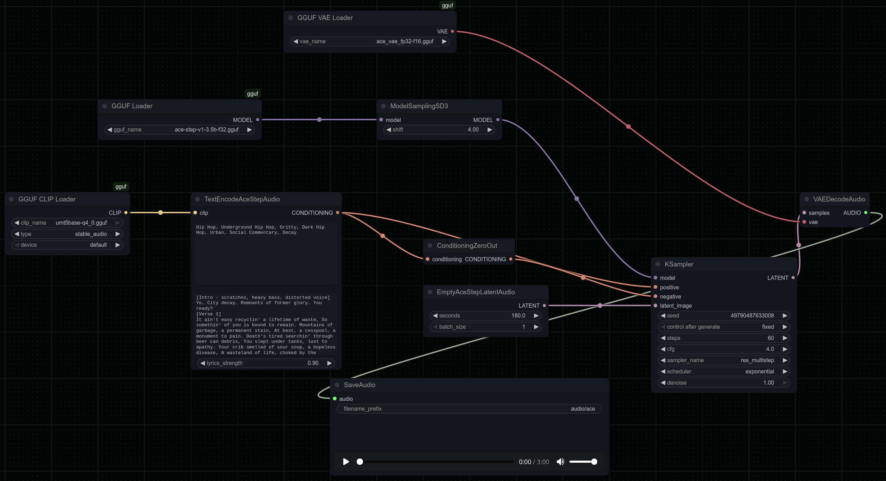The width and height of the screenshot is (886, 481).
Task: Click the filename_prefix field showing audio/ace
Action: pos(469,409)
